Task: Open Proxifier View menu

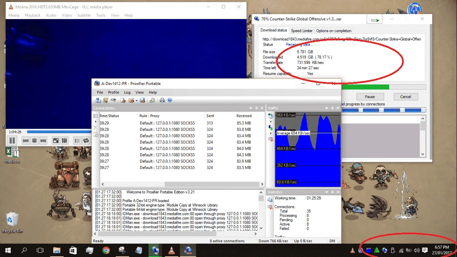Action: (140, 93)
